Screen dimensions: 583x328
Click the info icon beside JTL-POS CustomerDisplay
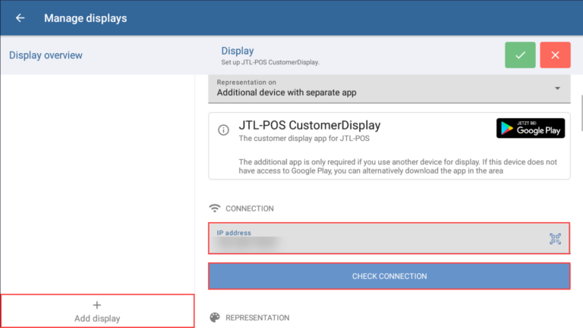(x=223, y=130)
